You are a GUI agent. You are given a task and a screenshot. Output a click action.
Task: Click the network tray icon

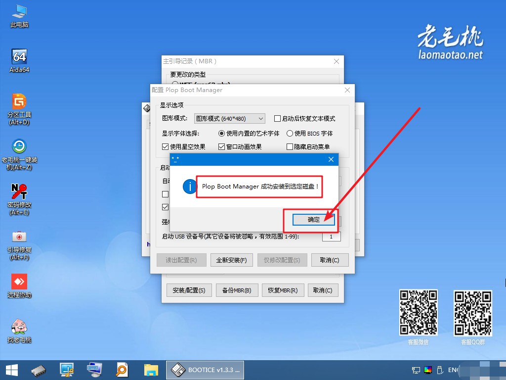pyautogui.click(x=416, y=370)
